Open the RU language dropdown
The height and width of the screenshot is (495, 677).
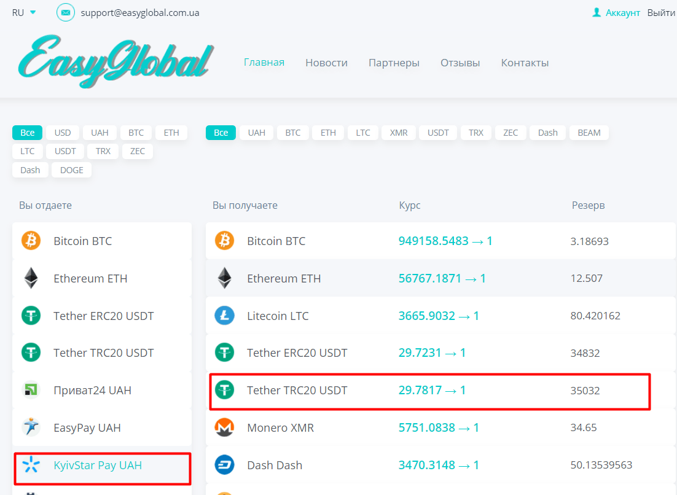pos(25,12)
